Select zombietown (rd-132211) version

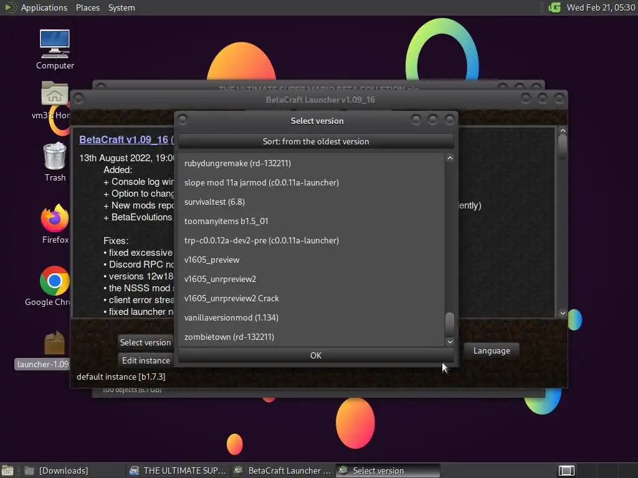pos(312,337)
